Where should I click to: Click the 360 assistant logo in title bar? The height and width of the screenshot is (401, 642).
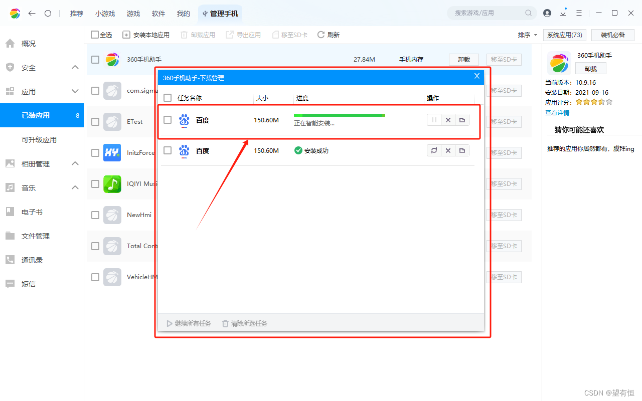[15, 14]
